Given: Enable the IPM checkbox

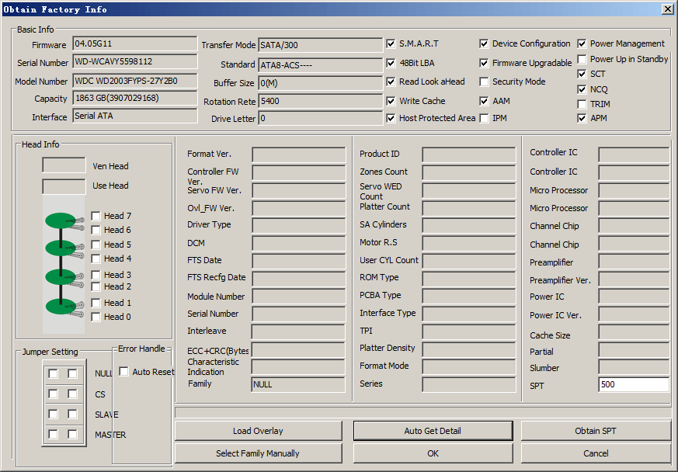Looking at the screenshot, I should (x=484, y=118).
